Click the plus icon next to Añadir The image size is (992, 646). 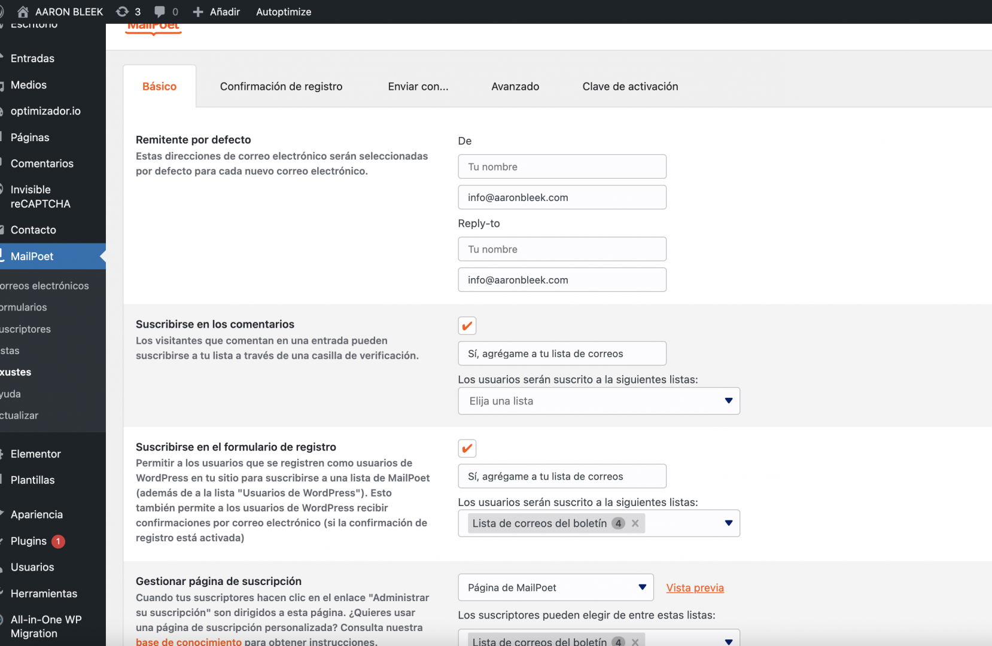pos(198,11)
